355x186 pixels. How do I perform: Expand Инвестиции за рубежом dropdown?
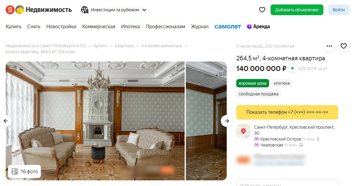pos(144,10)
